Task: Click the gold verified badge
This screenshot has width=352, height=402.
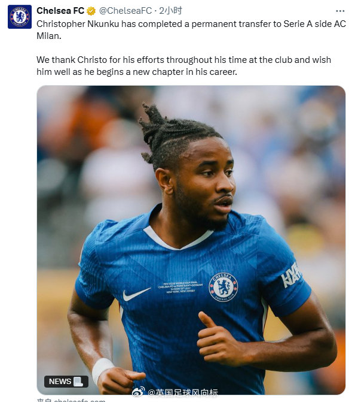Action: coord(91,11)
